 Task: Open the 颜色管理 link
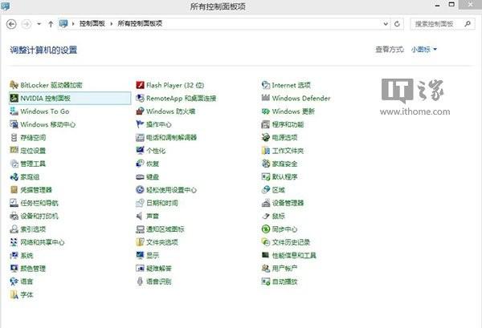33,269
